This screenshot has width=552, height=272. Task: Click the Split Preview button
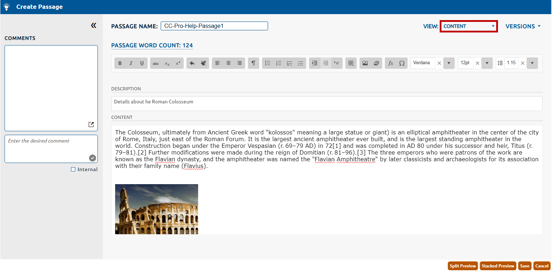tap(463, 266)
